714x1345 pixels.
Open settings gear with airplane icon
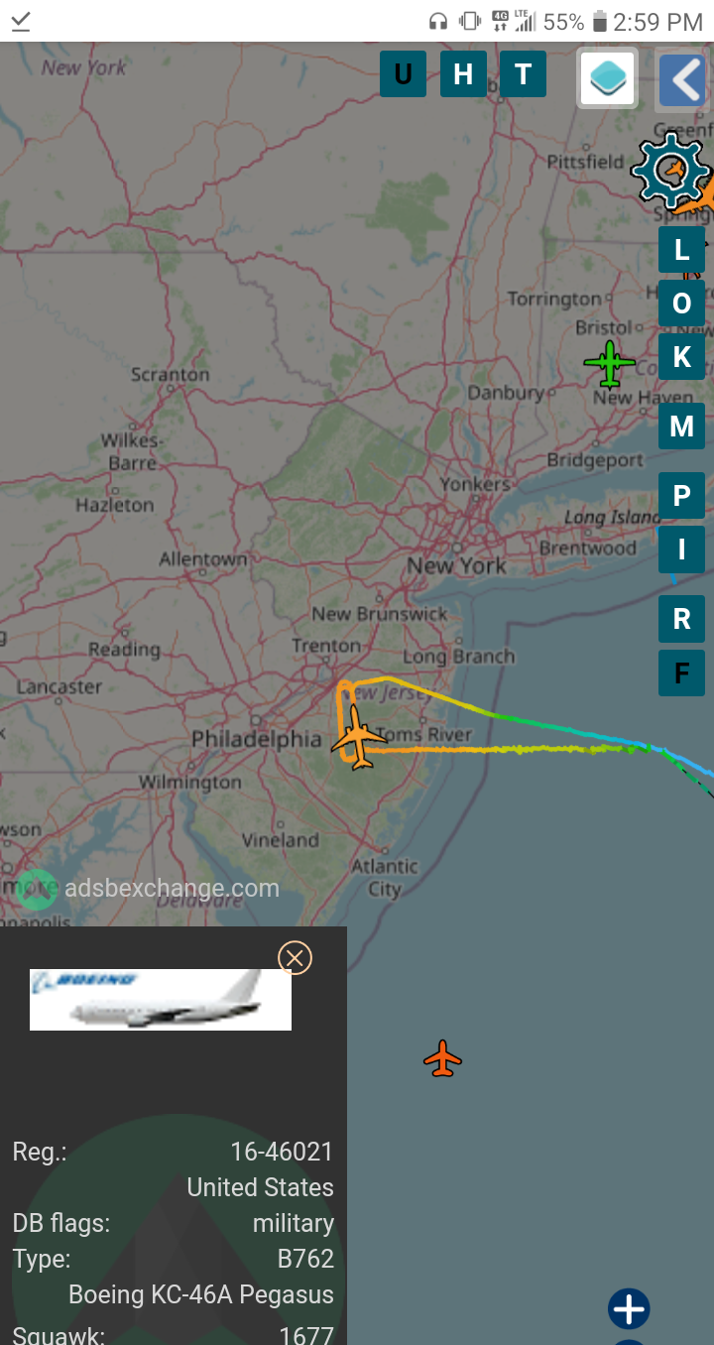click(670, 171)
